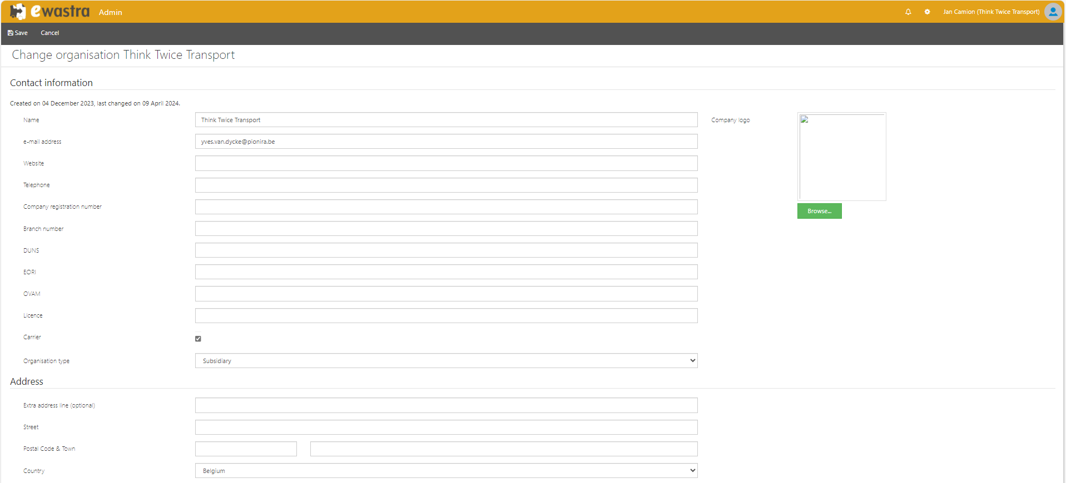
Task: Click the user avatar icon
Action: click(1053, 12)
